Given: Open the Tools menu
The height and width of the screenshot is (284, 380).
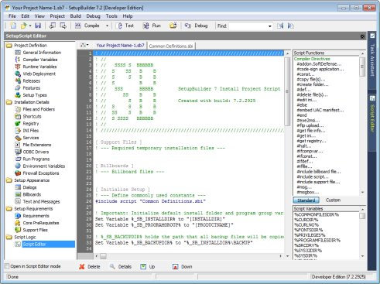Looking at the screenshot, I should click(x=111, y=16).
